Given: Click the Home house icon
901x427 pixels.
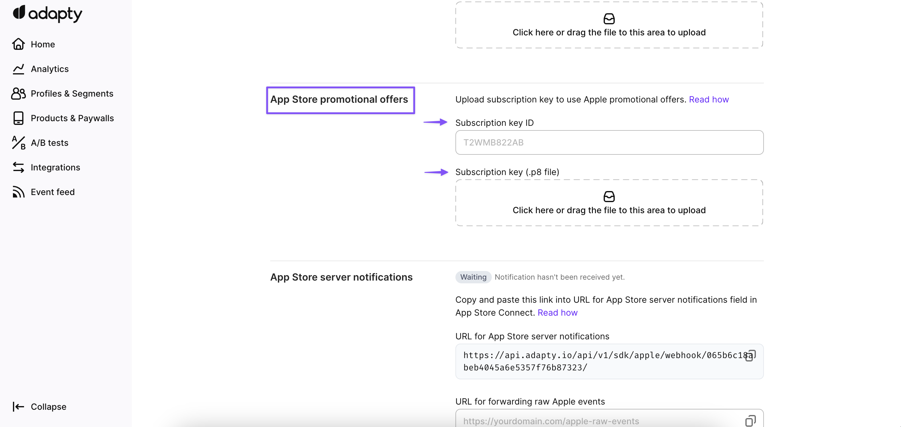Looking at the screenshot, I should click(x=18, y=44).
